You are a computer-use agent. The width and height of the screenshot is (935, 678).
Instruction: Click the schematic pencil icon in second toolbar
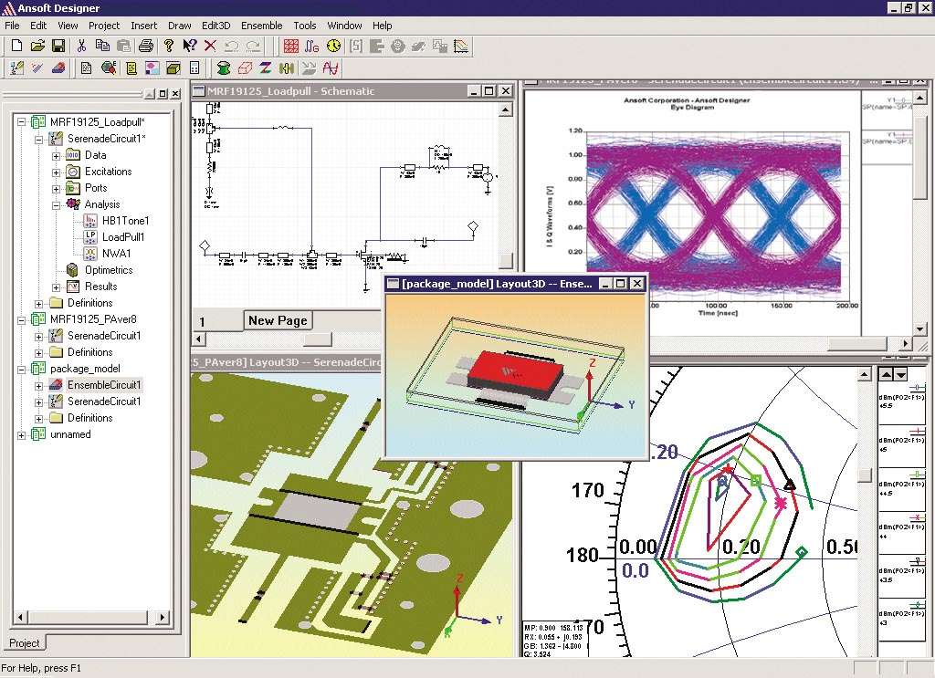point(16,68)
